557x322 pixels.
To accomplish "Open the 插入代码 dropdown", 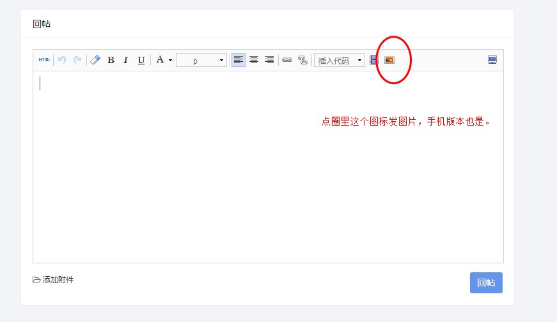I will 339,60.
